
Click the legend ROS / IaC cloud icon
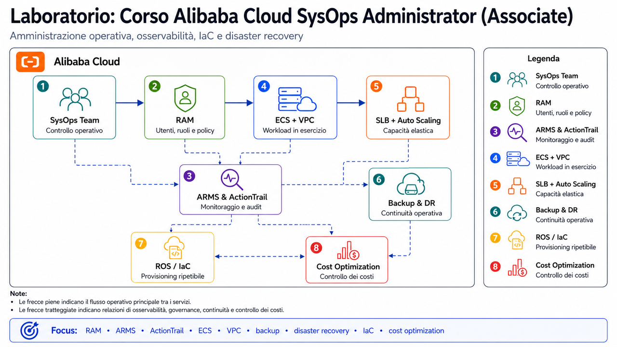click(517, 240)
